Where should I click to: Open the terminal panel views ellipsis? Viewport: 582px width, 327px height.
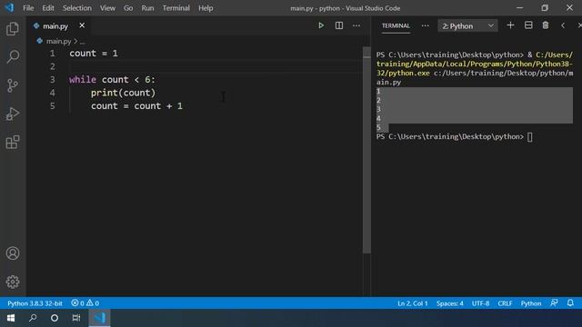(x=425, y=25)
